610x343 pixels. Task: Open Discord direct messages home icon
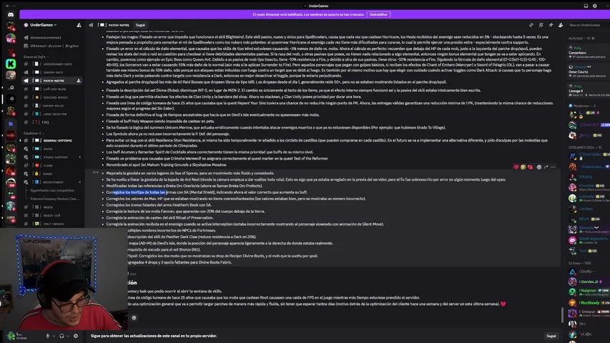click(11, 15)
